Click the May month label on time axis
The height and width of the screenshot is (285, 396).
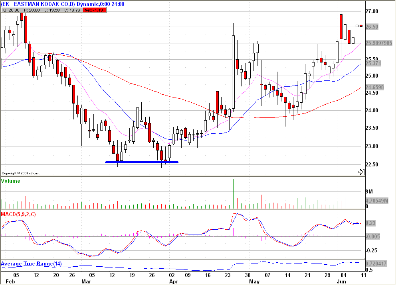coord(254,281)
